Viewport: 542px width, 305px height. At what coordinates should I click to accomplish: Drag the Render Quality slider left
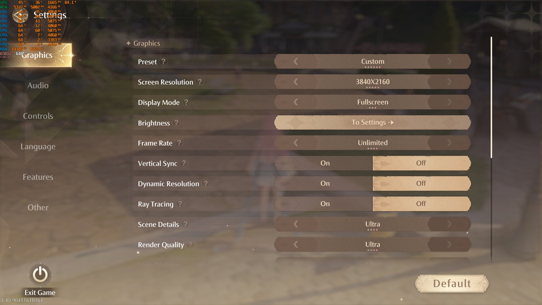click(296, 244)
